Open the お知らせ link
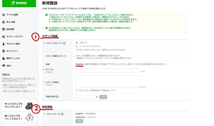 6,74
